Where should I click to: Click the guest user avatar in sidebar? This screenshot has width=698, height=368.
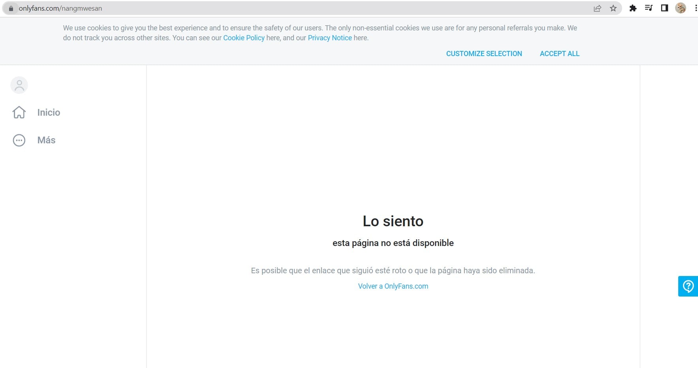tap(19, 85)
